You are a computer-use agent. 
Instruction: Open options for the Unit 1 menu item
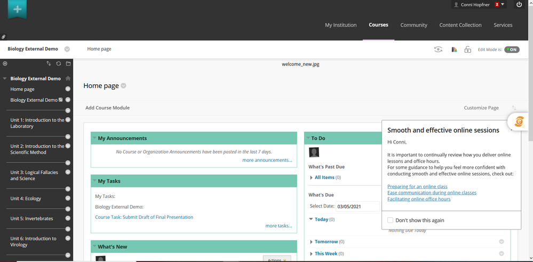68,120
